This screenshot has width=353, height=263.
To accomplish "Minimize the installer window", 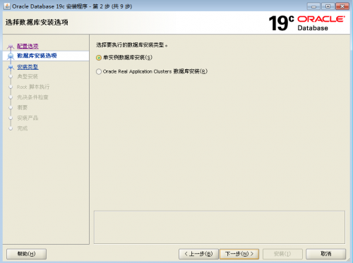I will (313, 6).
